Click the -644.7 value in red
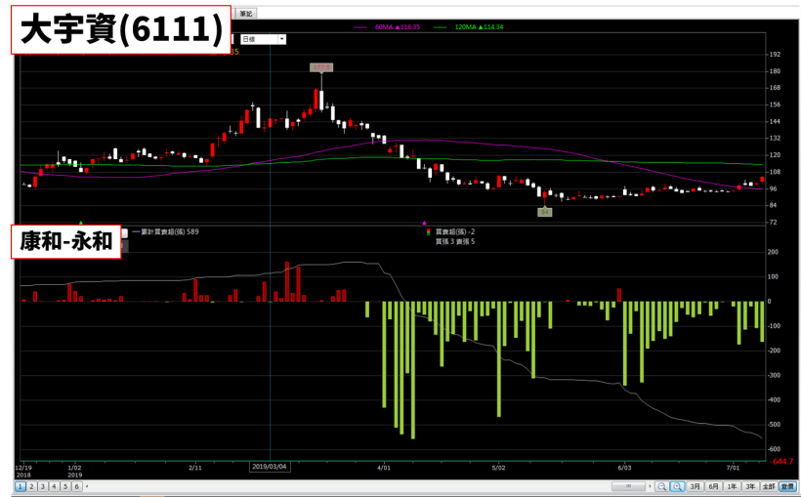Image resolution: width=801 pixels, height=497 pixels. pyautogui.click(x=782, y=462)
